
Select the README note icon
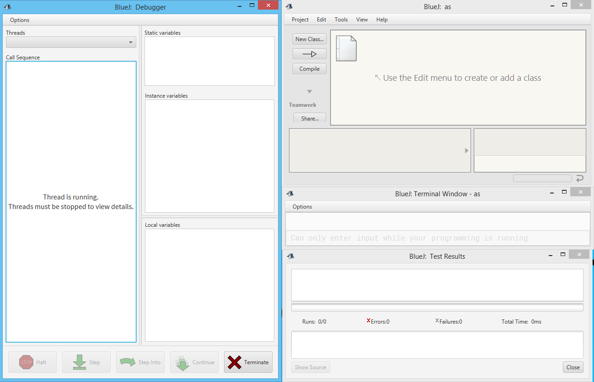tap(346, 48)
